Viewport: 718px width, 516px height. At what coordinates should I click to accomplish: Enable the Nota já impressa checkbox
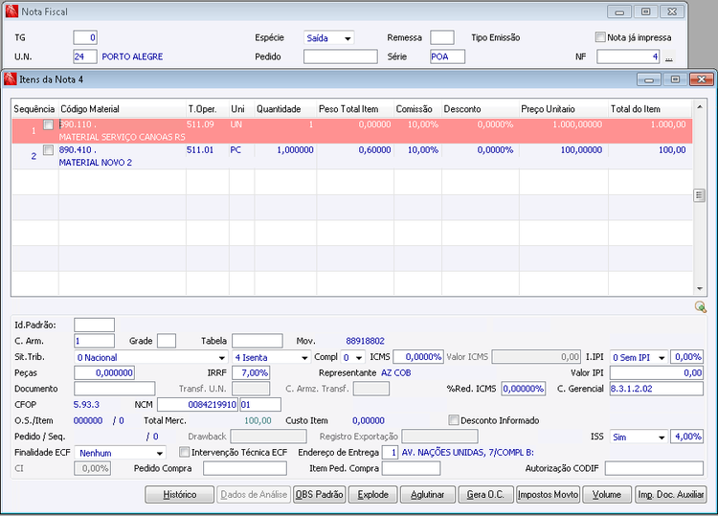click(600, 37)
